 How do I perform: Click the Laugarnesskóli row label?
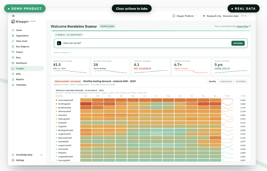click(65, 145)
